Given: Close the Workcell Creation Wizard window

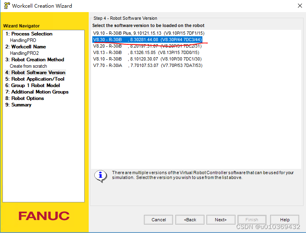Looking at the screenshot, I should (300, 6).
